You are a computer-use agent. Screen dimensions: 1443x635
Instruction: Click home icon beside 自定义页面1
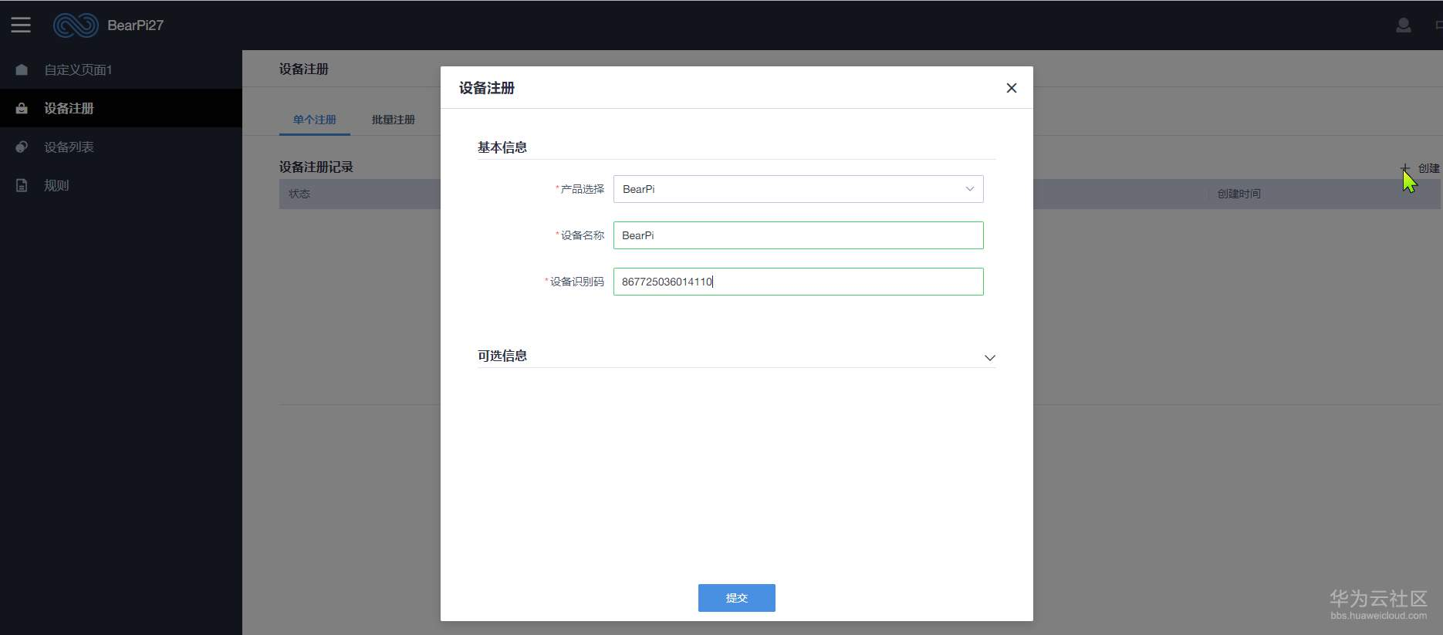[22, 69]
